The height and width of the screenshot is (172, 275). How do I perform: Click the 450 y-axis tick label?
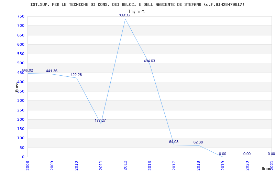point(21,73)
